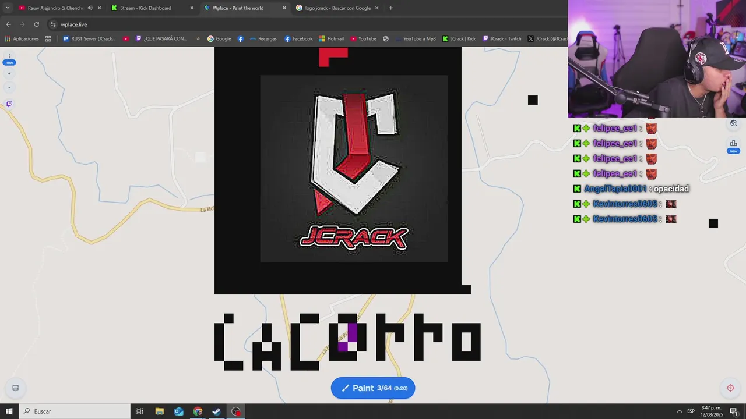Open Windows notification center icon
The width and height of the screenshot is (746, 419).
tap(734, 411)
